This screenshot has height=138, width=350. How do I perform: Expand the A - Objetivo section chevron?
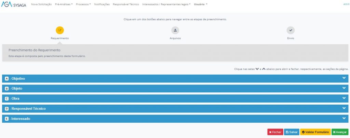click(x=344, y=78)
